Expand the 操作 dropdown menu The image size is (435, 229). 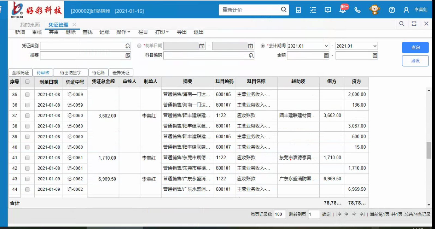123,32
